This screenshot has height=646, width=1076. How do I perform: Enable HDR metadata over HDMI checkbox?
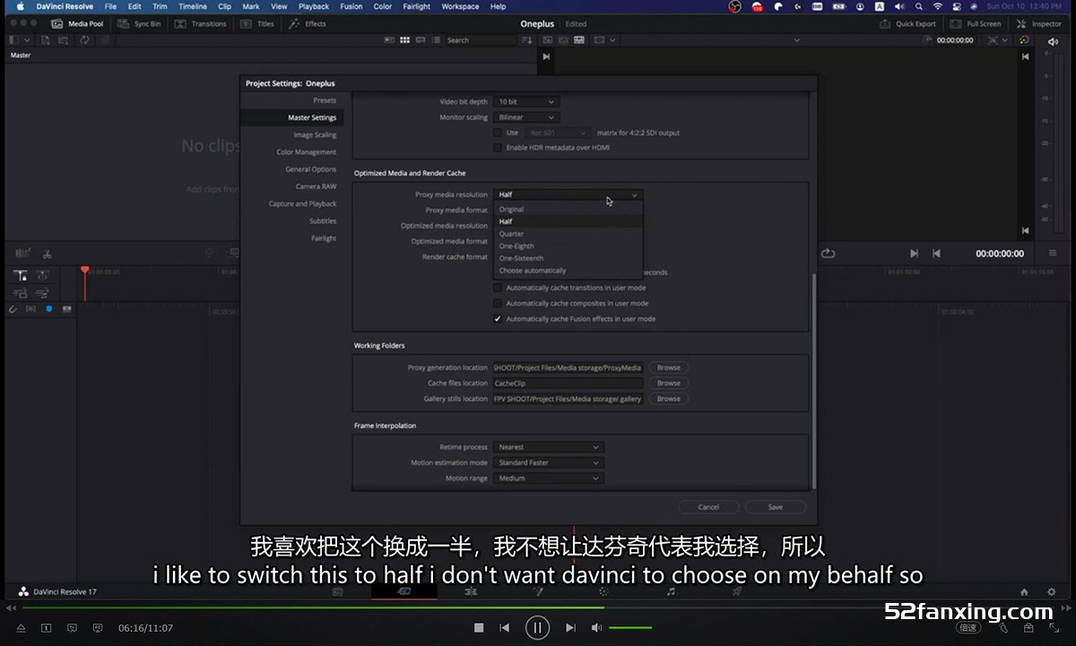click(498, 147)
